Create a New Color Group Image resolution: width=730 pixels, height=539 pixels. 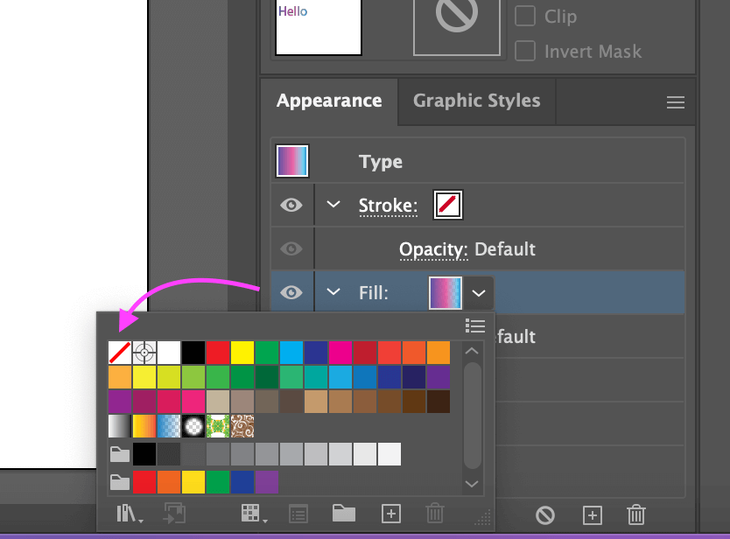coord(345,515)
